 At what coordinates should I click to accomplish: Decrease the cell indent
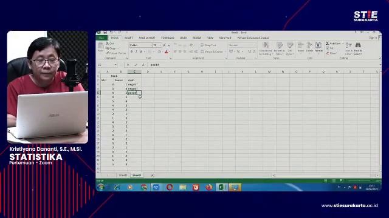click(191, 51)
